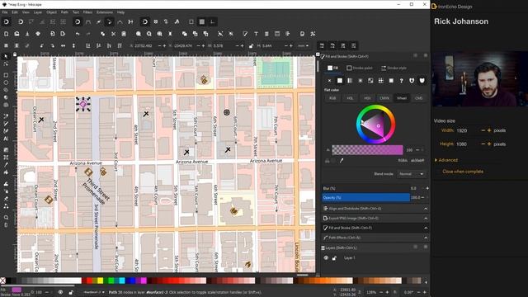The height and width of the screenshot is (297, 528).
Task: Switch to the Stroke paint tab
Action: [360, 68]
